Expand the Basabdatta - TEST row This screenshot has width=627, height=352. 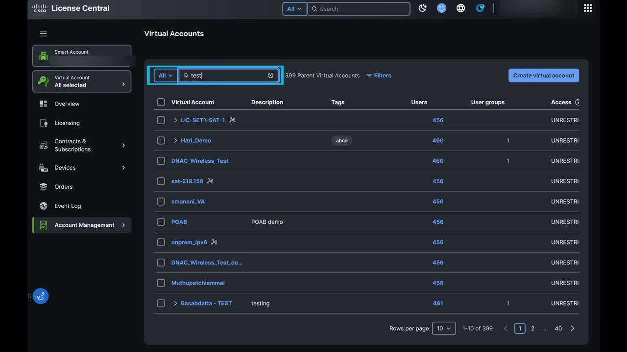pos(175,303)
